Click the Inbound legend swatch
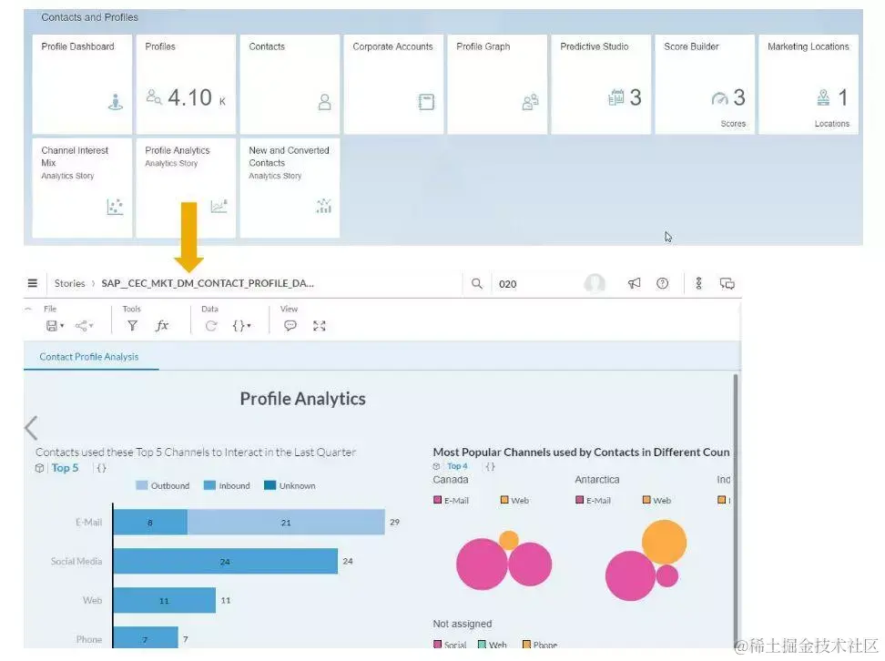885x661 pixels. coord(209,485)
